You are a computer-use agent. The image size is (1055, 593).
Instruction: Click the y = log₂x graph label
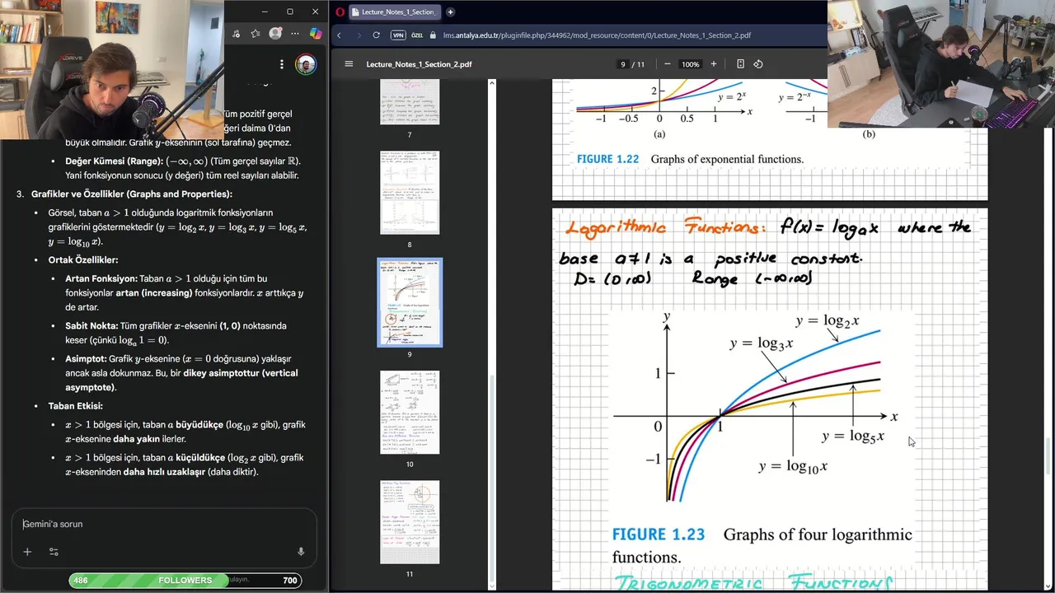click(828, 321)
